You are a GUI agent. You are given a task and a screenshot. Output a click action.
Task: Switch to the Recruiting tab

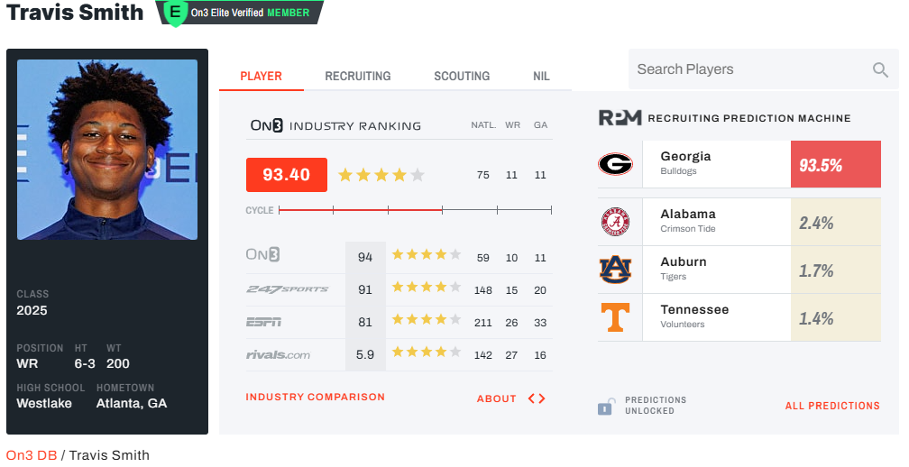pos(358,77)
